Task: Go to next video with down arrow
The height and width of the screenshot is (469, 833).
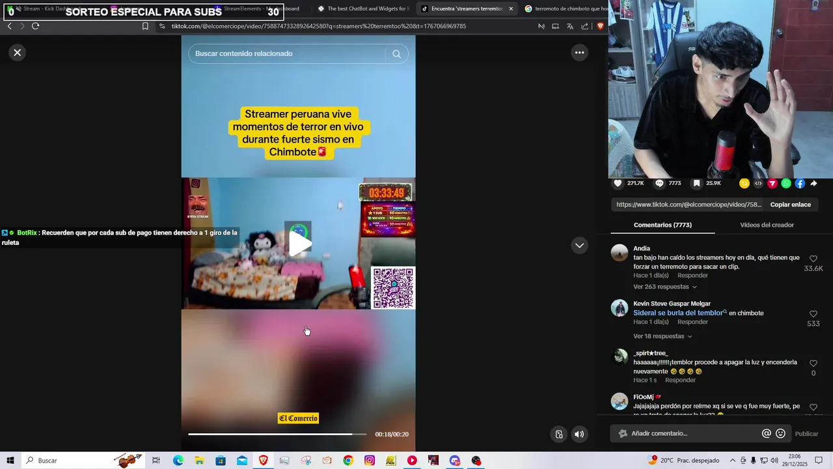Action: [x=579, y=246]
